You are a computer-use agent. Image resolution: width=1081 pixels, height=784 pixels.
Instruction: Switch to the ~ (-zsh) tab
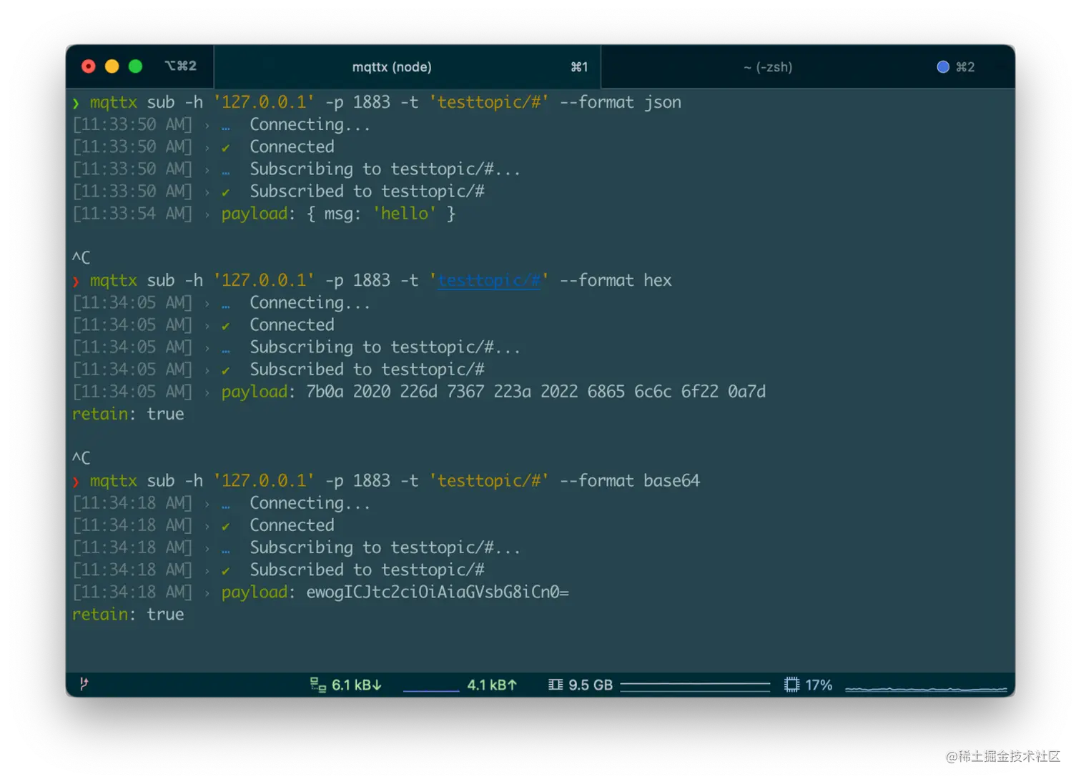808,66
